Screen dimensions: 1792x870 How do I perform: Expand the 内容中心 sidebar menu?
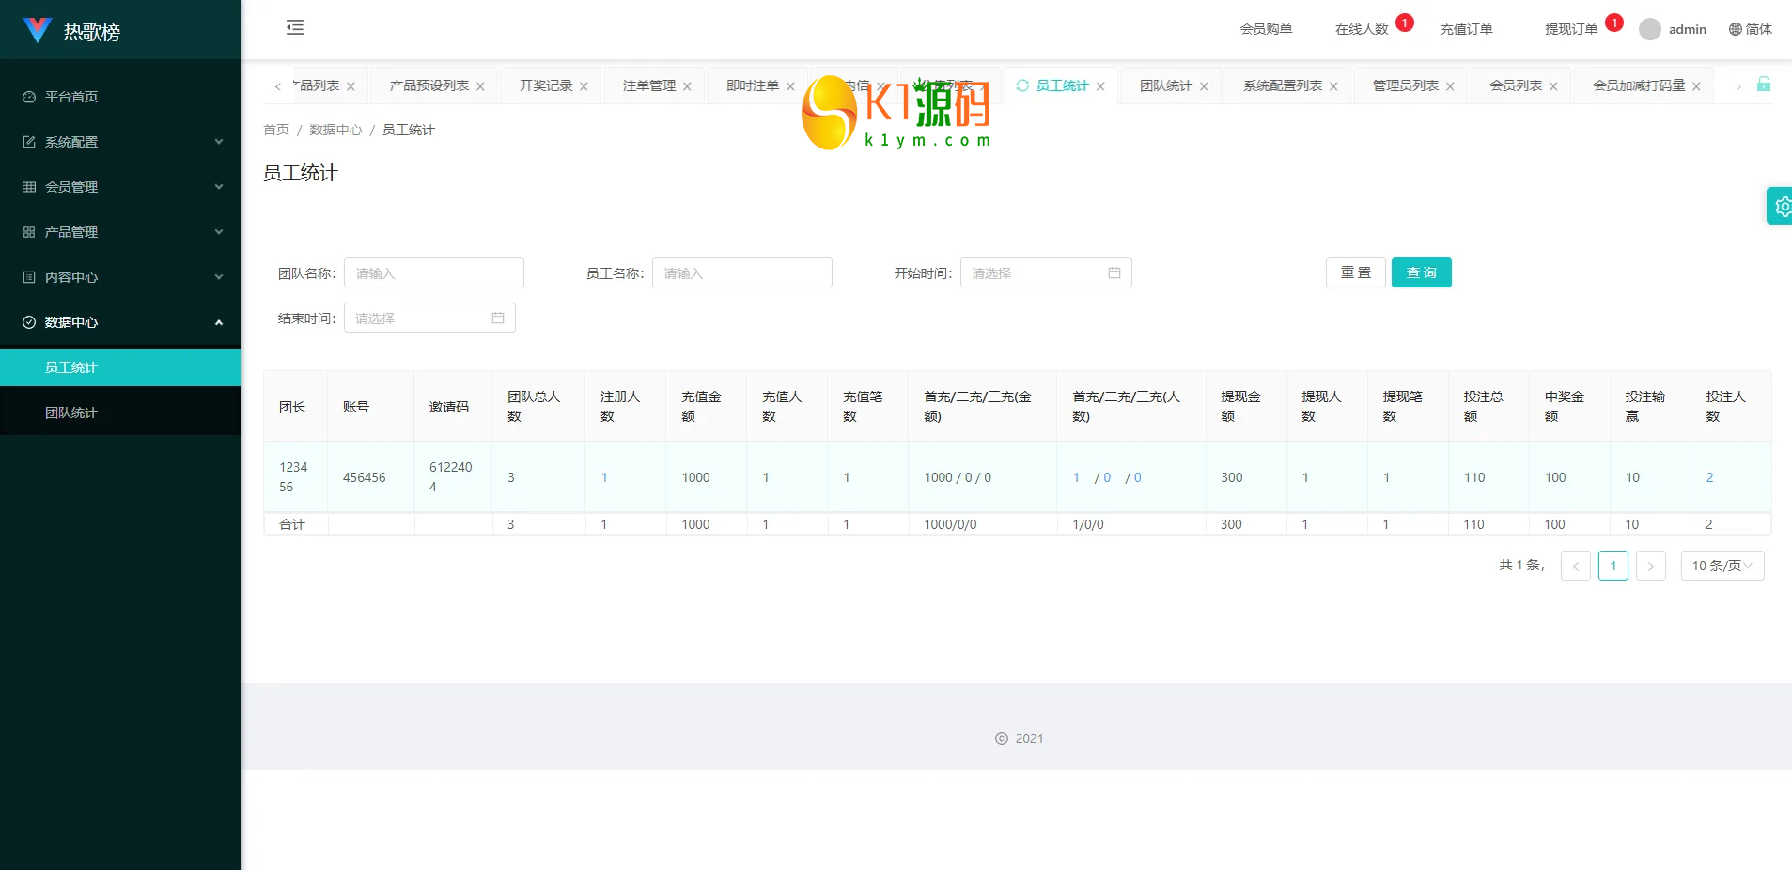tap(120, 277)
